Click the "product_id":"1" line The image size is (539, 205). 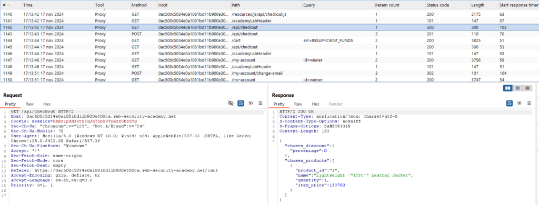(317, 170)
